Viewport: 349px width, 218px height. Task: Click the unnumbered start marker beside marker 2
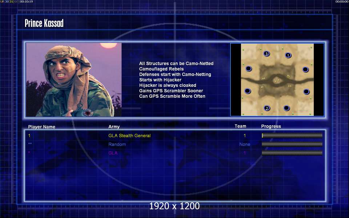pos(286,108)
